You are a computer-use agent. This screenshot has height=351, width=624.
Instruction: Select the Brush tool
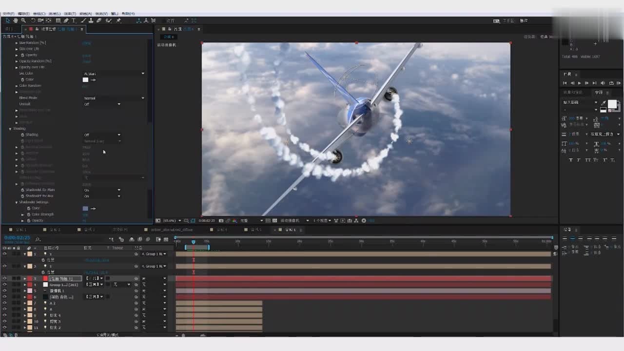pyautogui.click(x=83, y=20)
